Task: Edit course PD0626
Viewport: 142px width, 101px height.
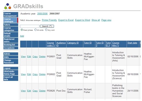Action: (29, 91)
